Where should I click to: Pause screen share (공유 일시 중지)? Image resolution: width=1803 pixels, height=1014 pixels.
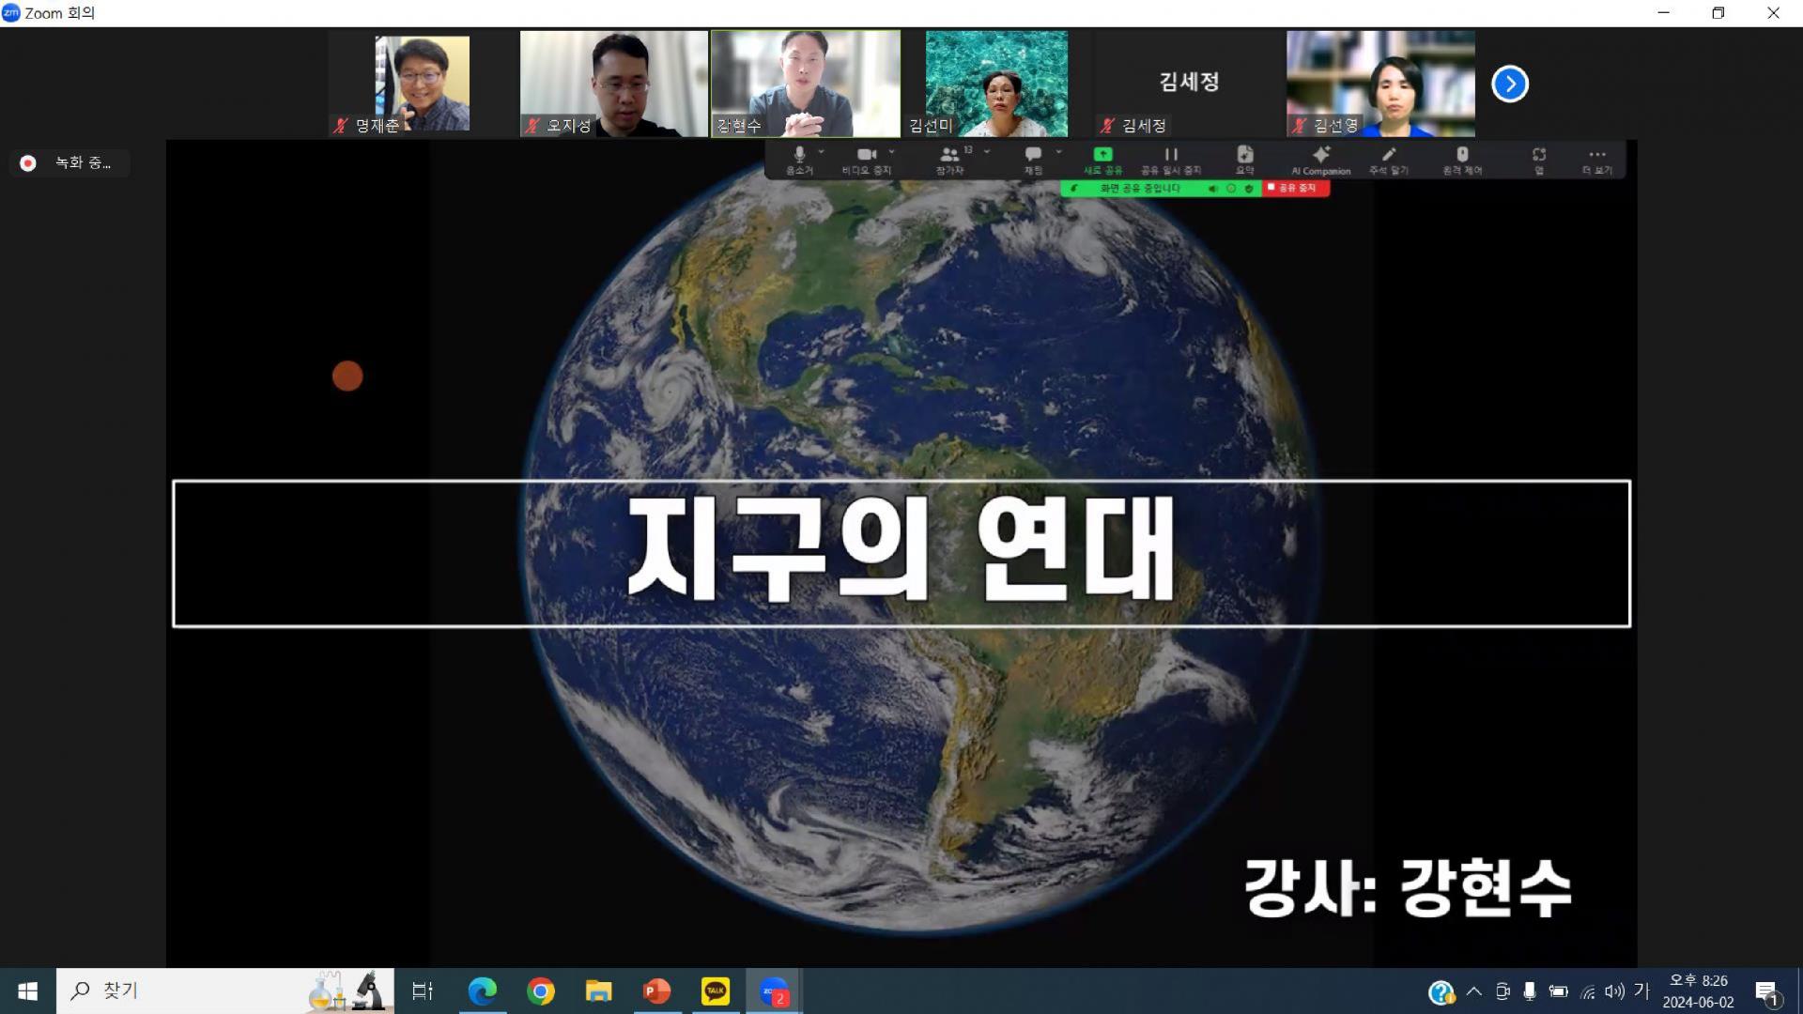point(1170,156)
